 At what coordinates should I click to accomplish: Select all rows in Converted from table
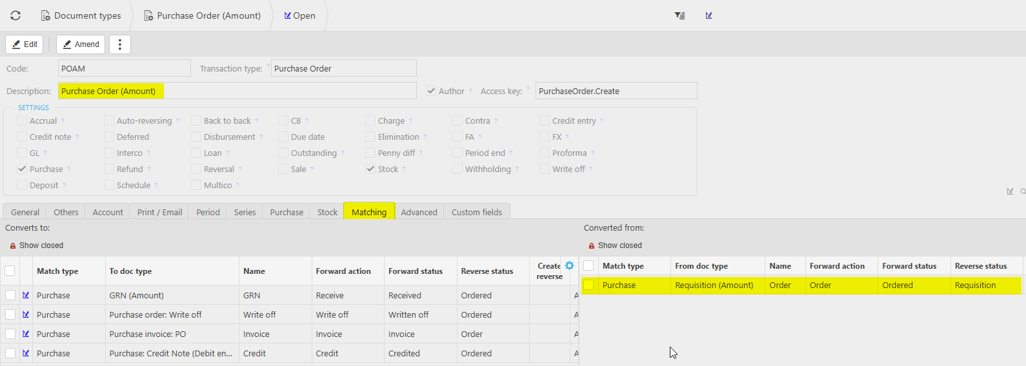[x=588, y=265]
